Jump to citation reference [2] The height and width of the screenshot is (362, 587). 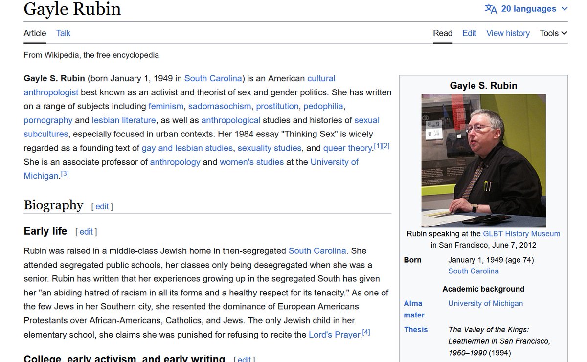click(385, 146)
